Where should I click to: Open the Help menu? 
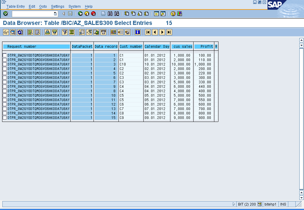click(x=88, y=7)
